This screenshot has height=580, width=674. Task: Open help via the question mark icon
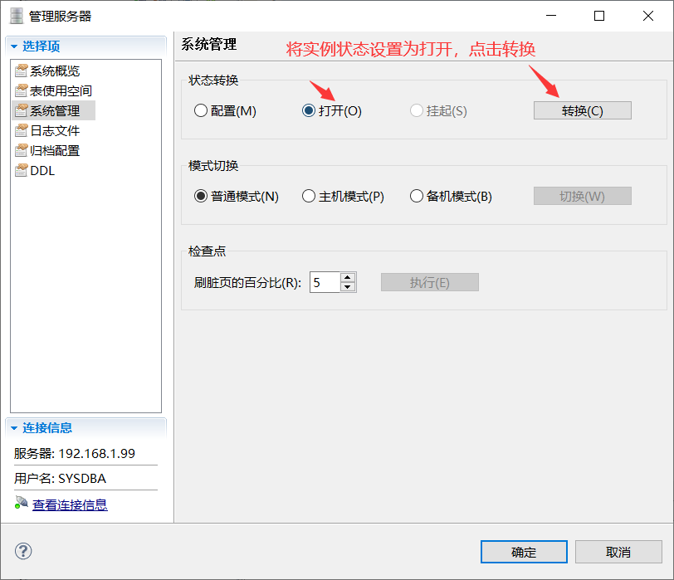click(x=23, y=551)
